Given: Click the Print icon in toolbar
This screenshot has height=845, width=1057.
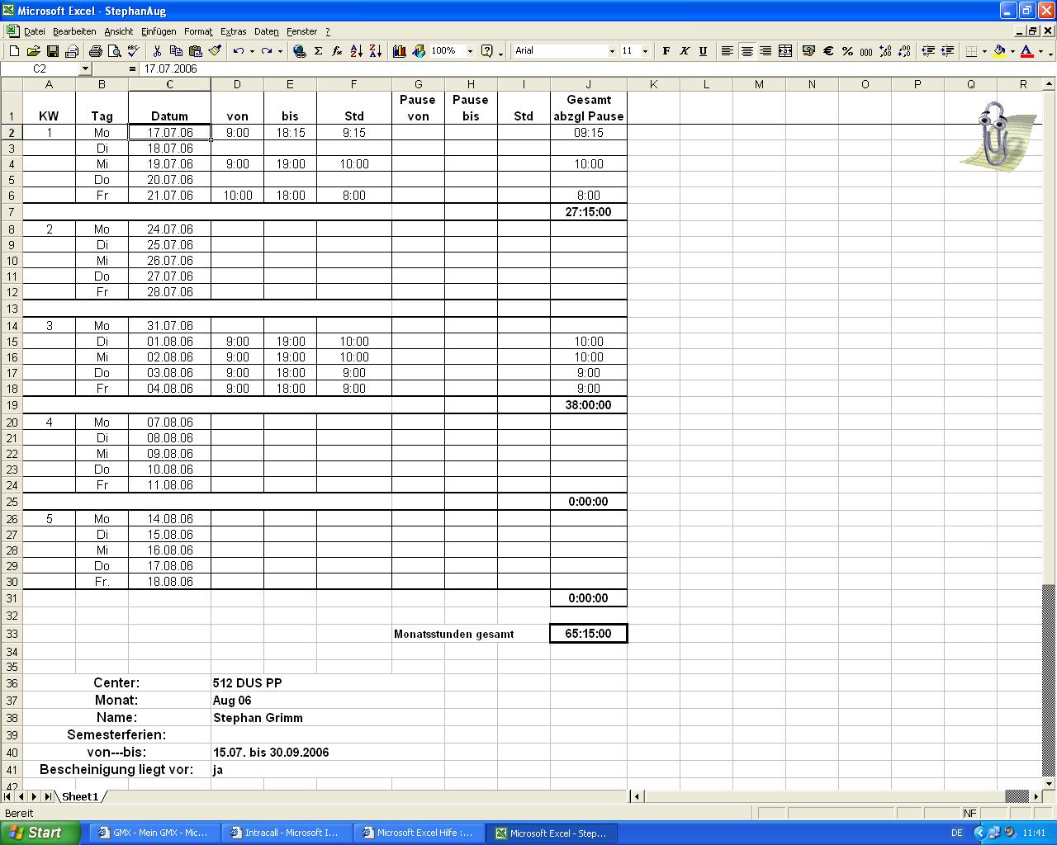Looking at the screenshot, I should [95, 51].
